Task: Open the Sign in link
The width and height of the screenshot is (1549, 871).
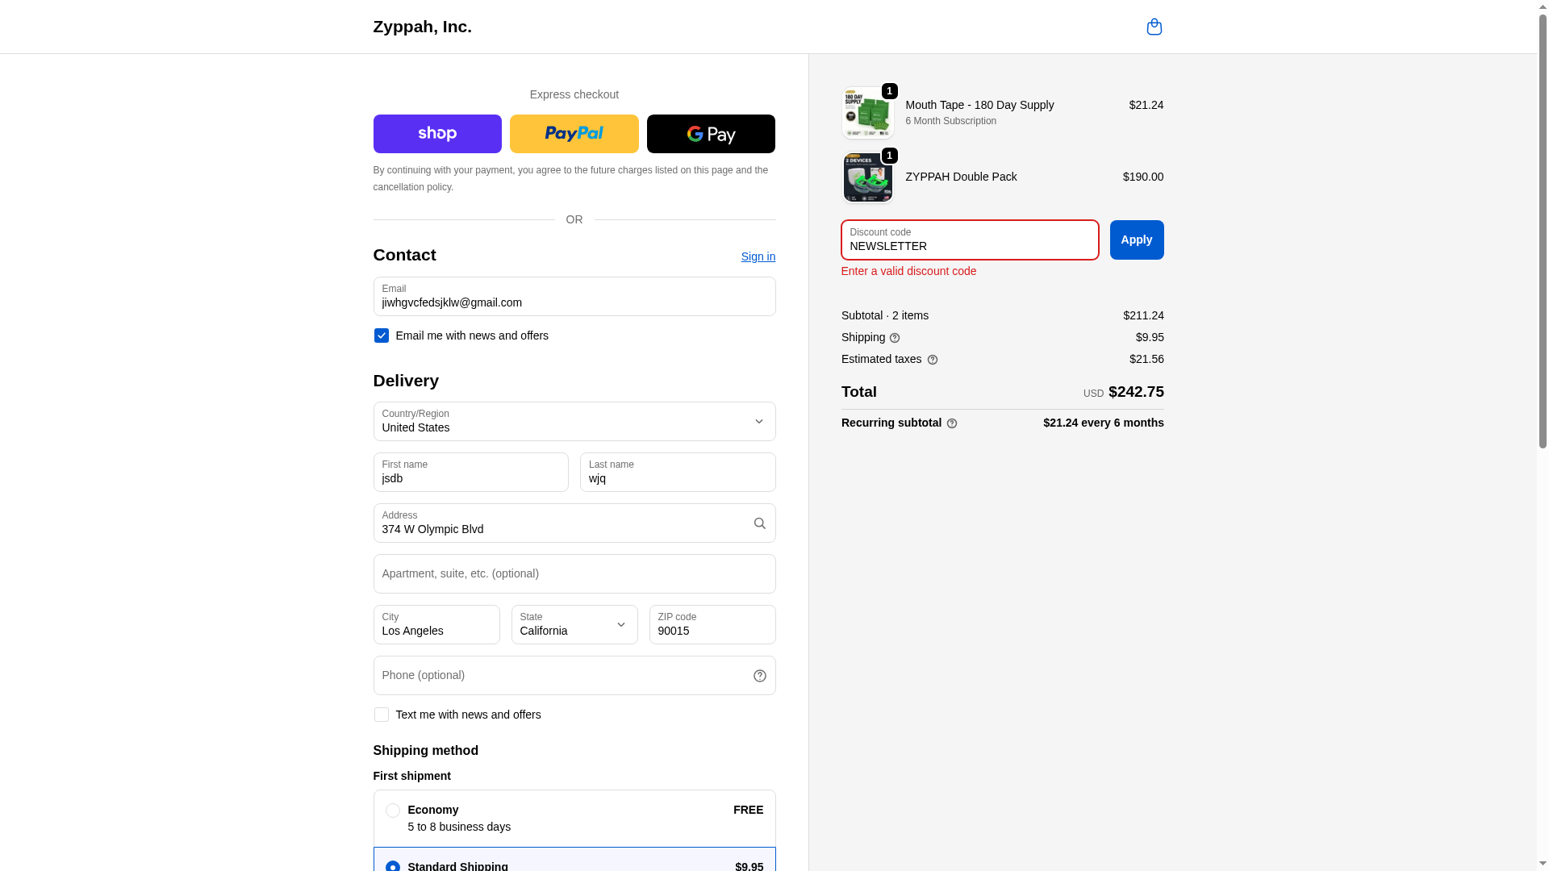Action: (x=758, y=256)
